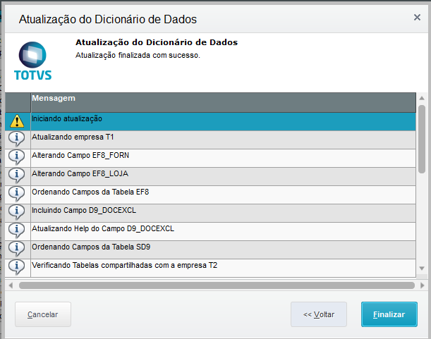Select the Iniciando atualização row

222,121
